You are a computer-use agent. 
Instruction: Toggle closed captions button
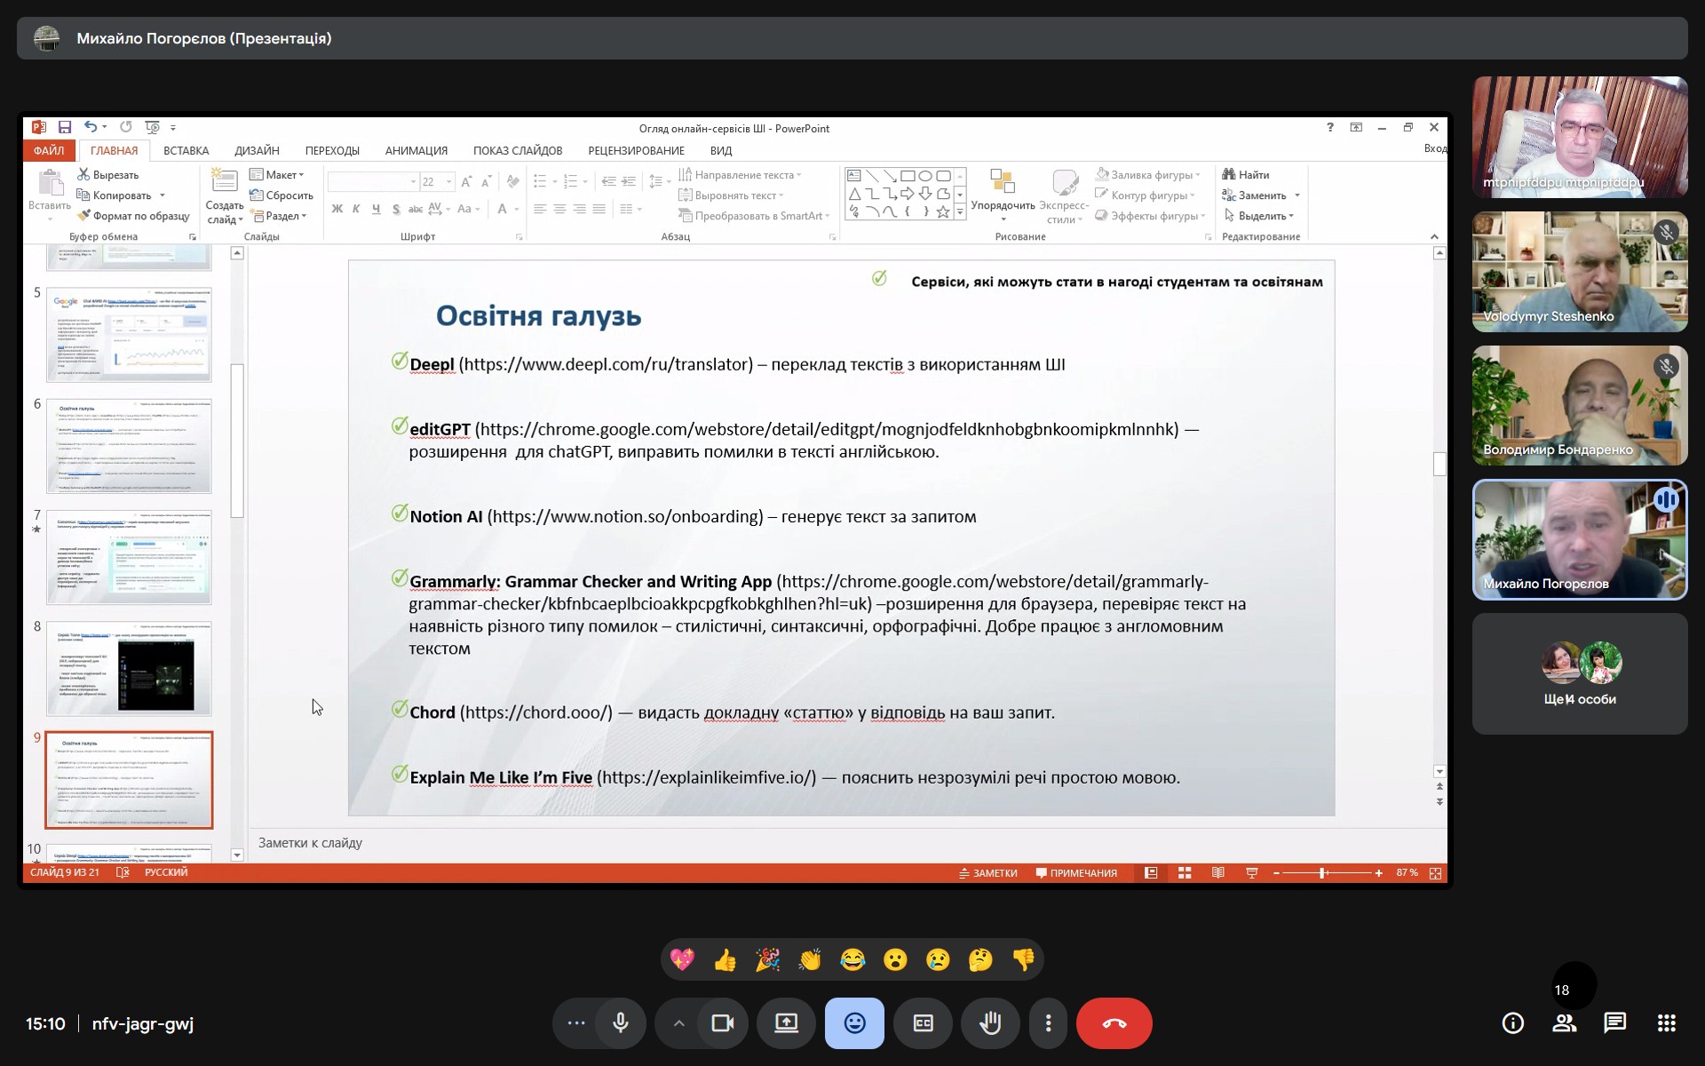coord(923,1023)
